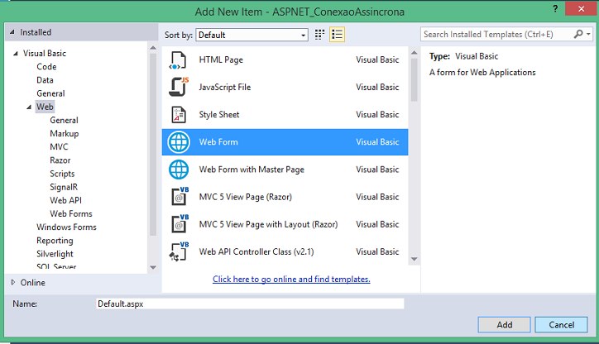Select Web Forms in the category tree
Screen dimensions: 599x344
click(x=69, y=213)
